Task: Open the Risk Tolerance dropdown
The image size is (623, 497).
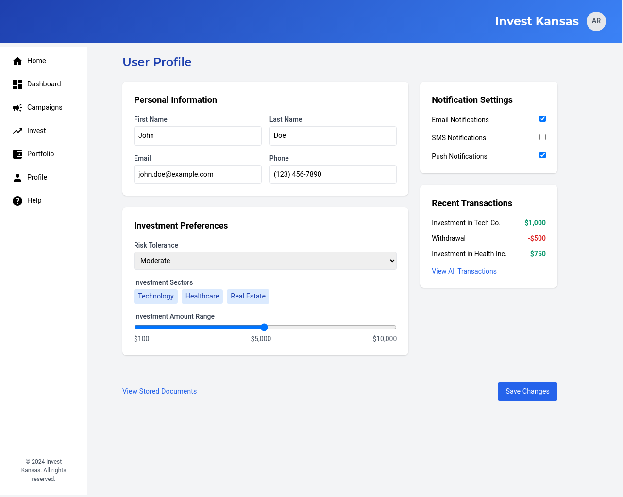Action: 265,261
